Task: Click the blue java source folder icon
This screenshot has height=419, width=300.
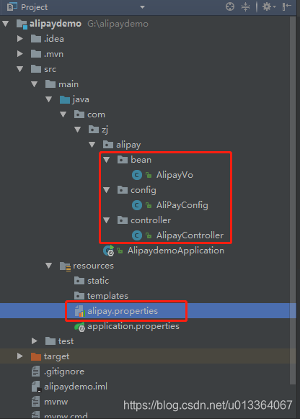Action: (x=65, y=99)
